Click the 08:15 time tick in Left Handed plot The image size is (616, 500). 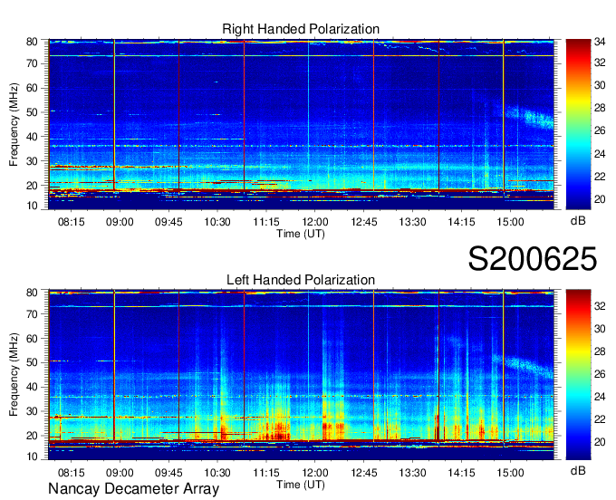pyautogui.click(x=71, y=473)
